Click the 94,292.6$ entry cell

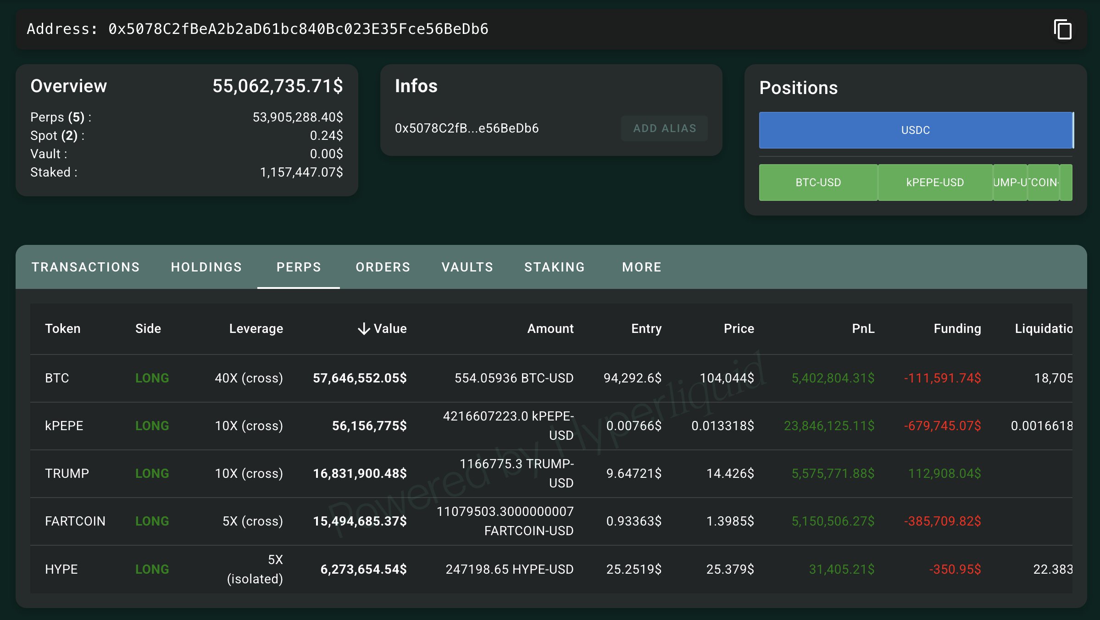pyautogui.click(x=633, y=378)
